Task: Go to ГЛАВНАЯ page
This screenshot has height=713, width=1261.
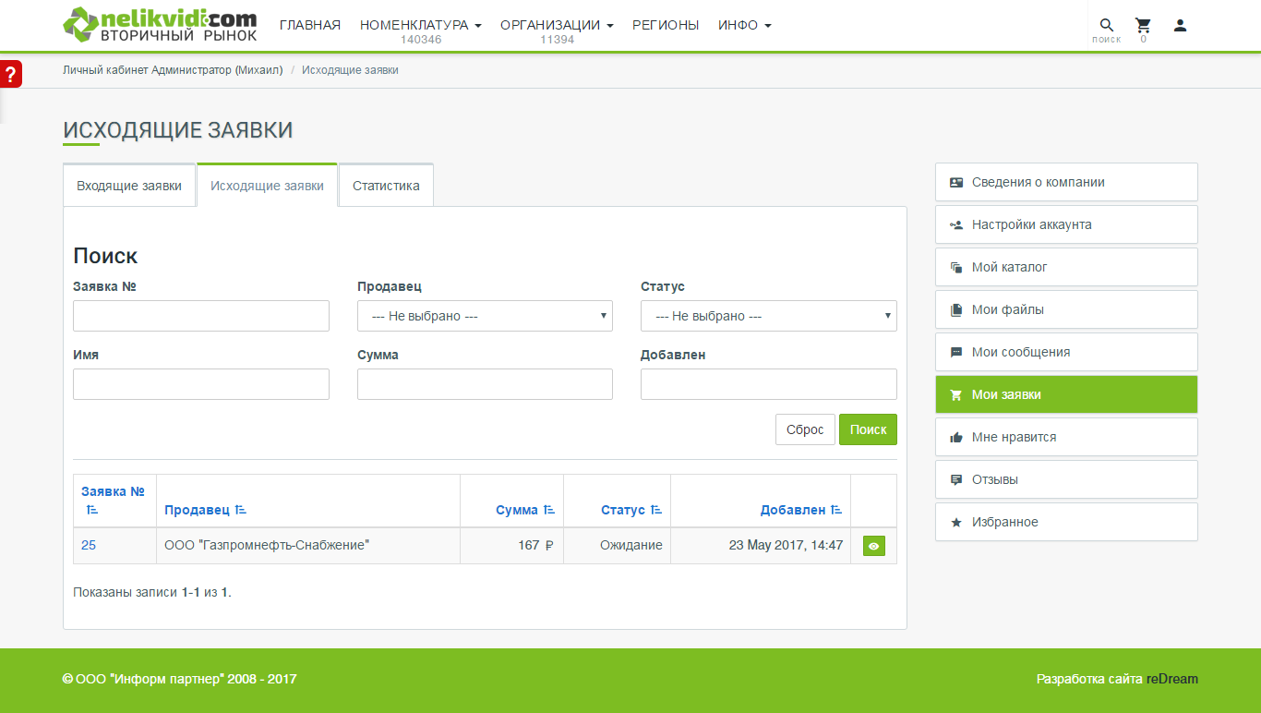Action: click(x=310, y=25)
